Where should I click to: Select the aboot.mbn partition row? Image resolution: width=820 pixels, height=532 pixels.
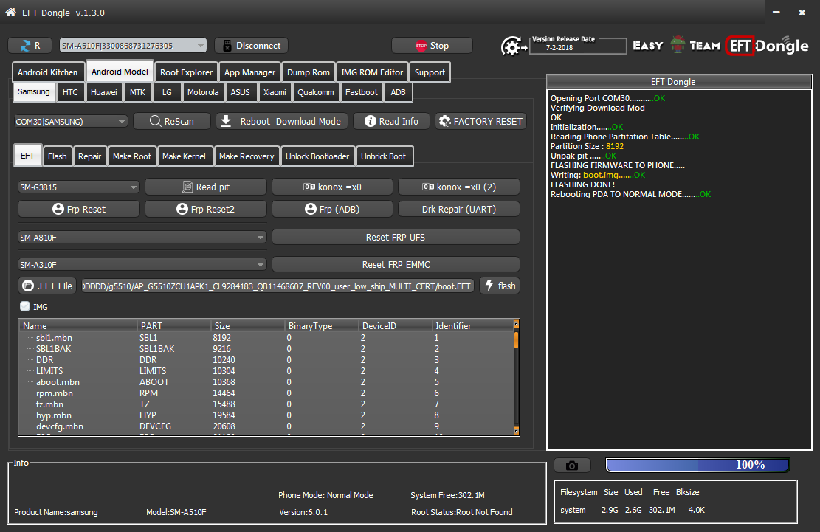266,382
